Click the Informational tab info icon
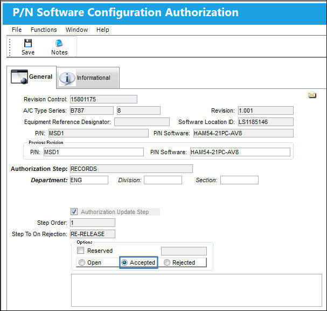 pos(67,78)
